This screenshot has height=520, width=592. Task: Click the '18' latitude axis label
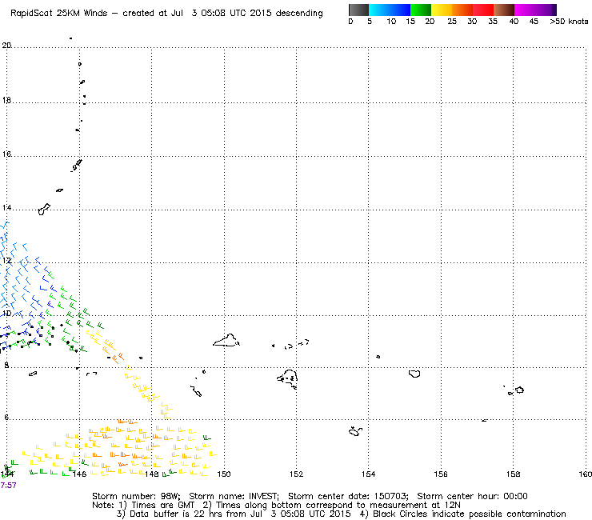click(6, 101)
